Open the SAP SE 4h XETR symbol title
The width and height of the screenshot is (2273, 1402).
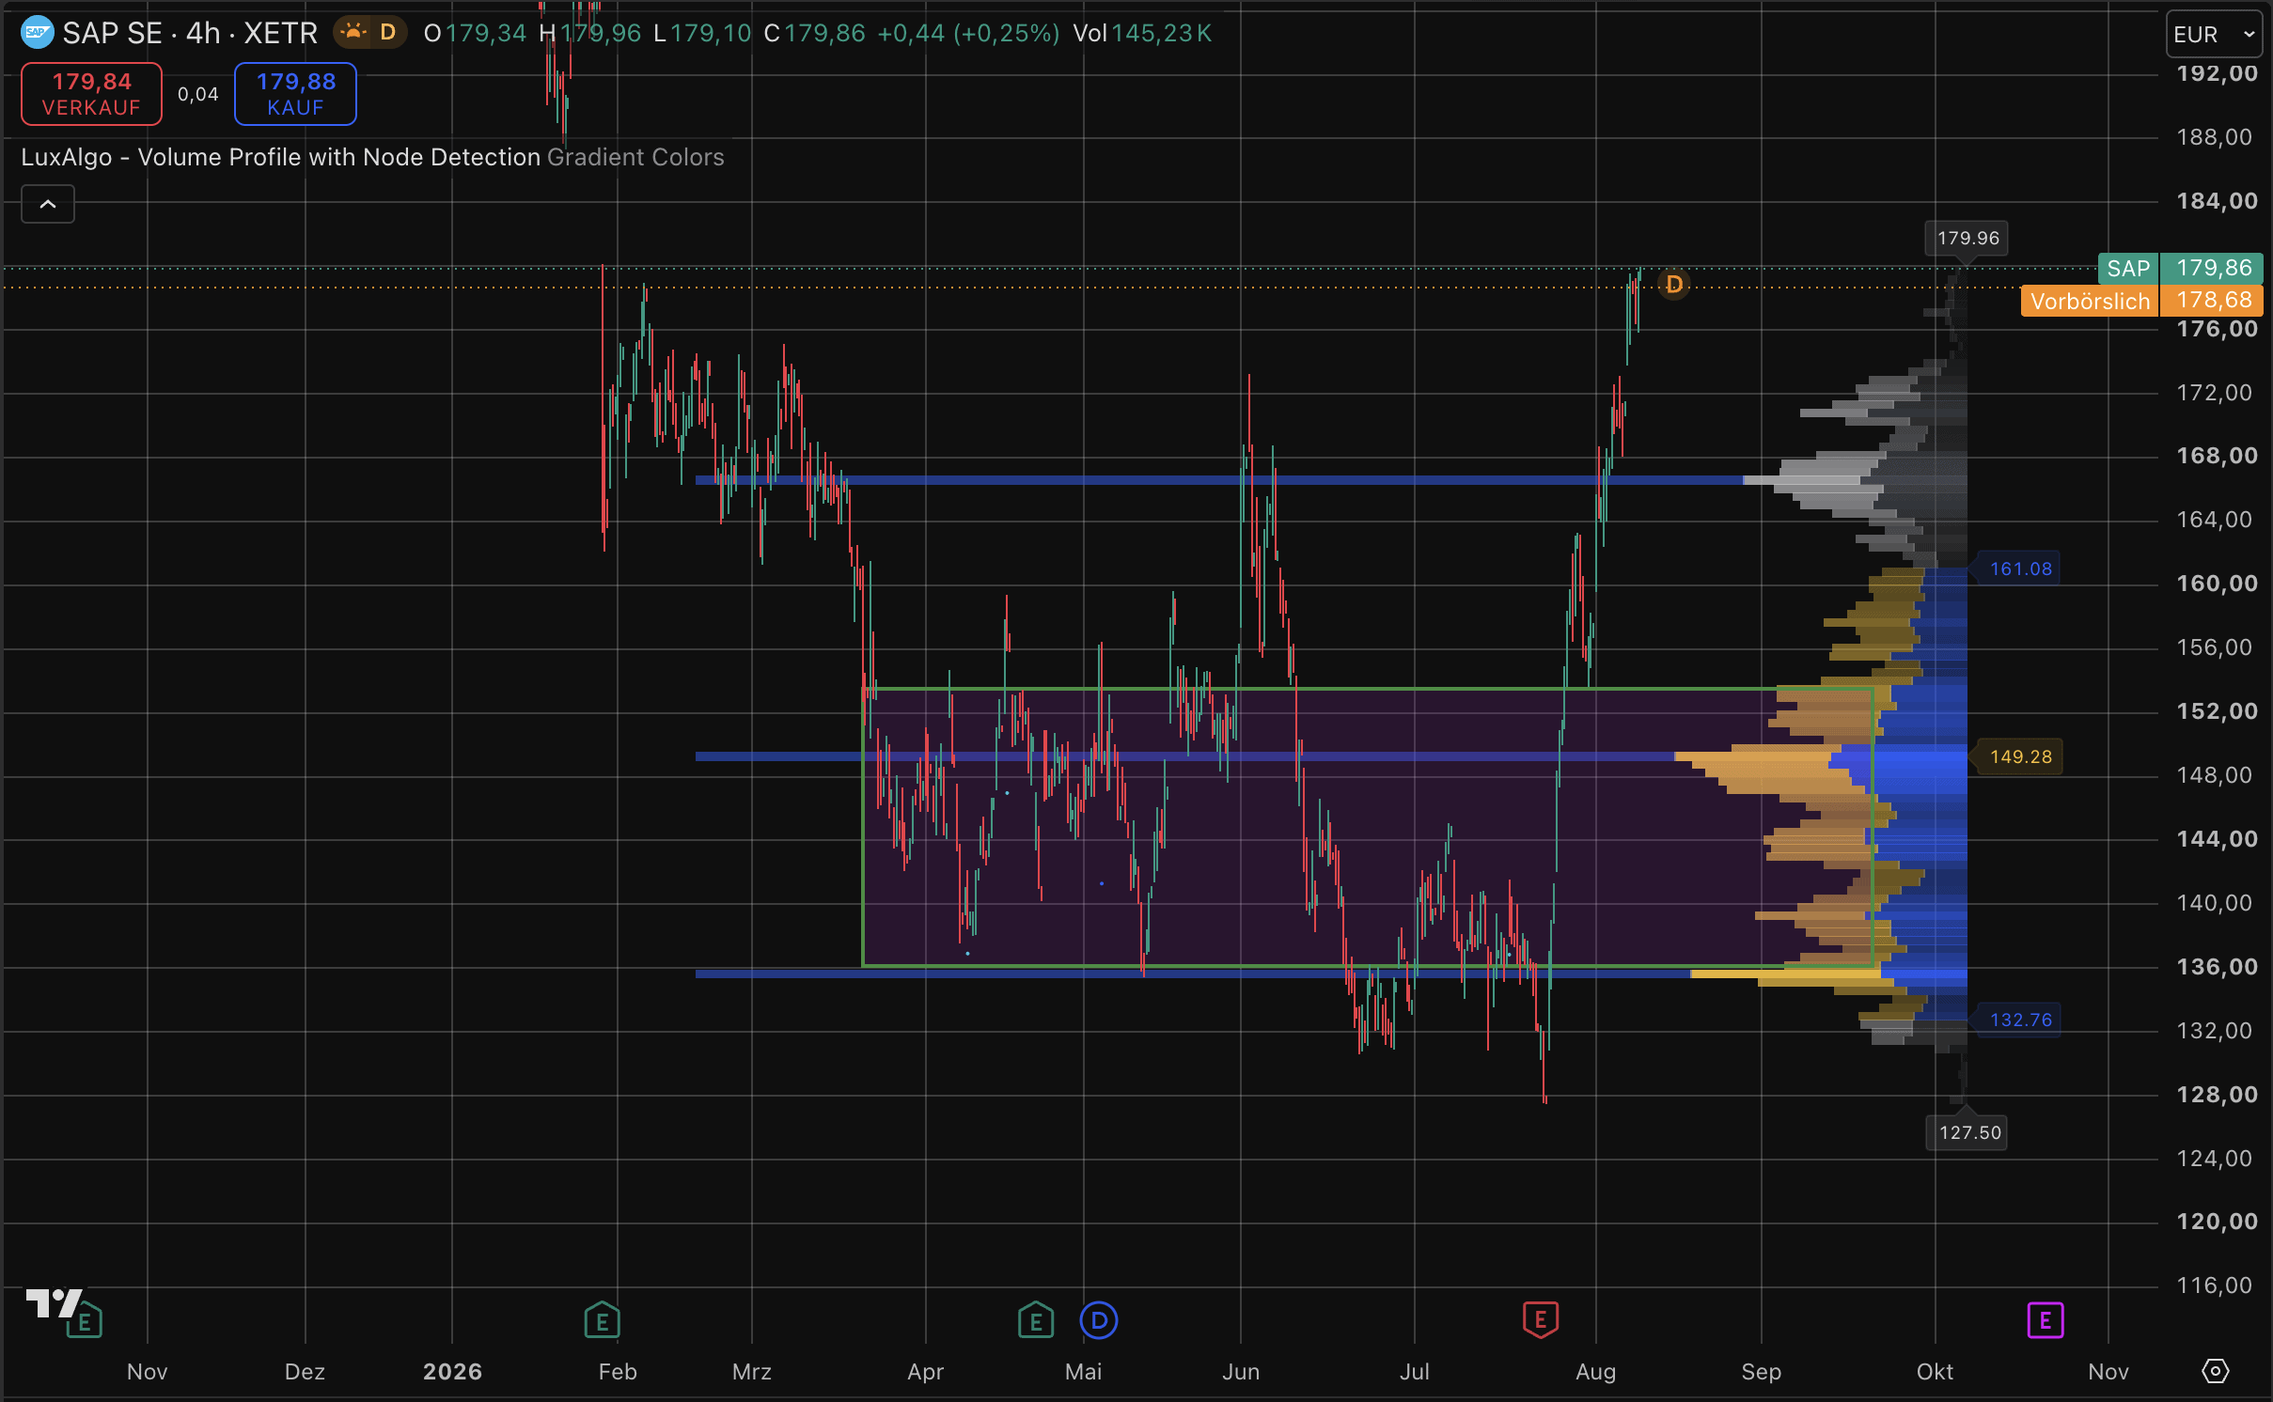tap(190, 34)
